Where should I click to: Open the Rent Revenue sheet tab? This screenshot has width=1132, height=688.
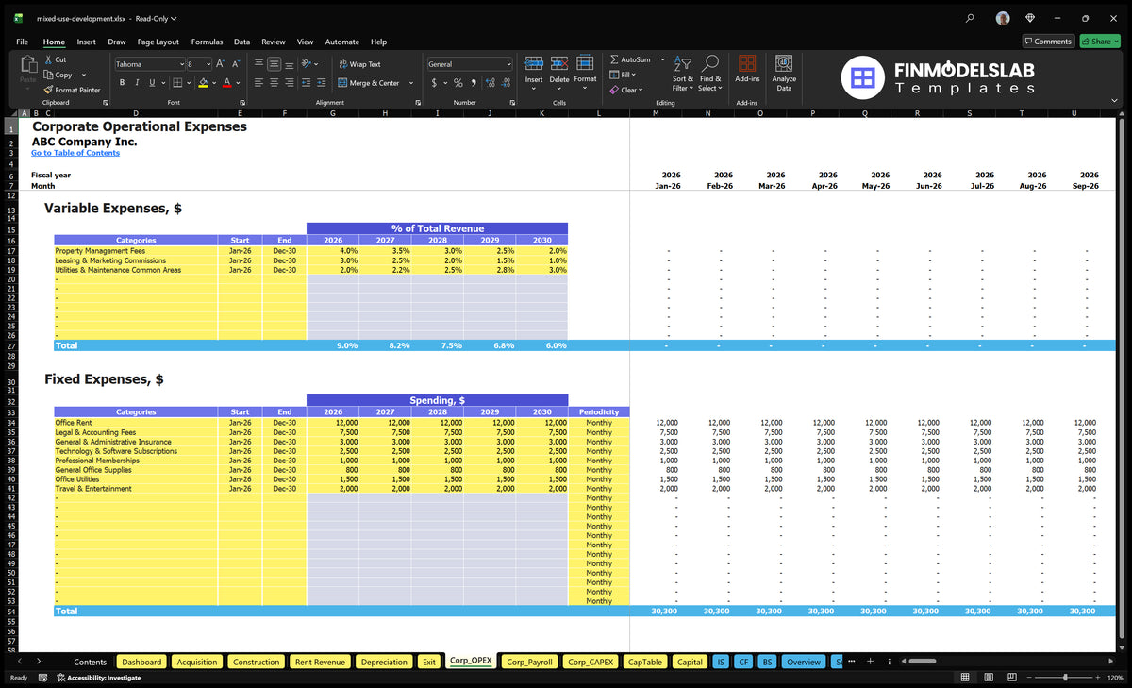coord(319,662)
